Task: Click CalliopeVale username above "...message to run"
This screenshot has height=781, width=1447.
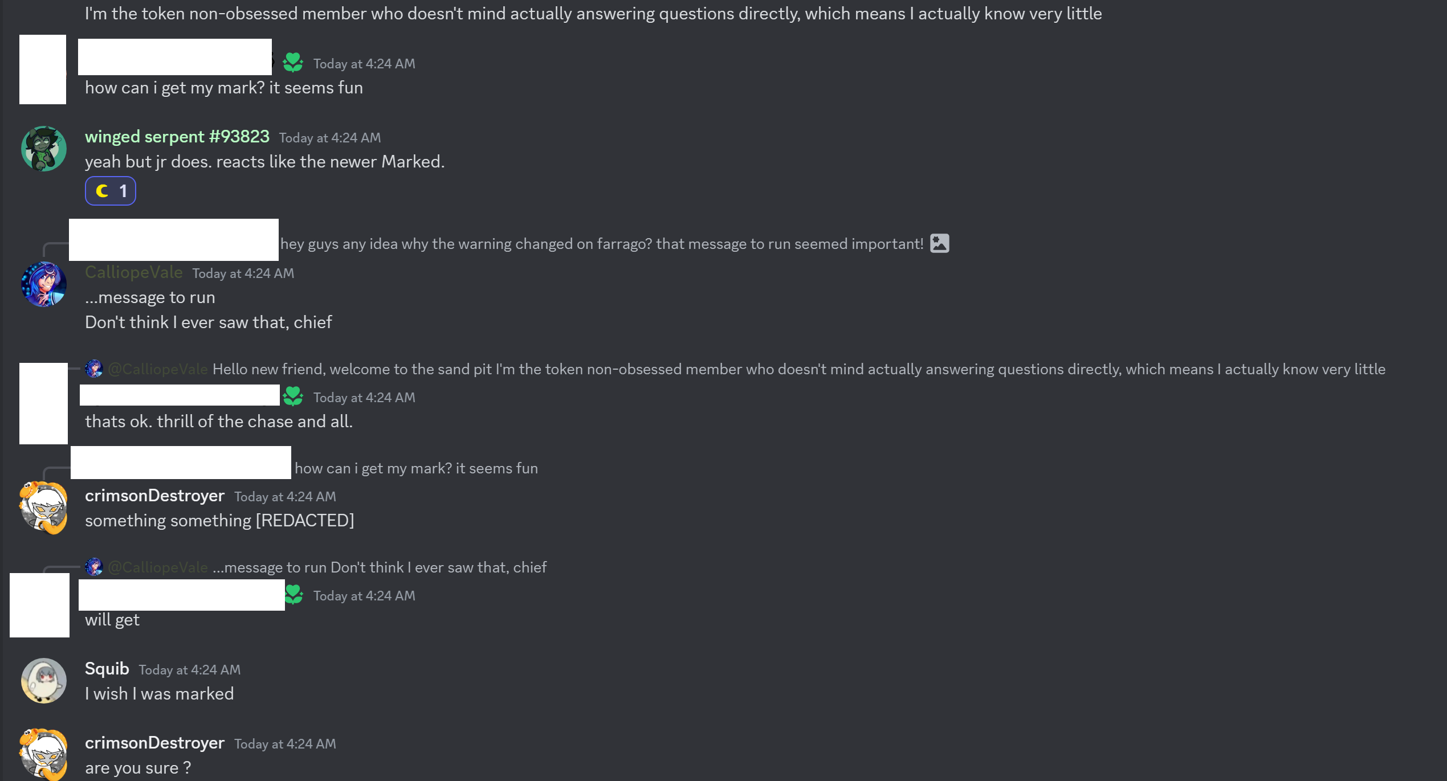Action: tap(133, 272)
